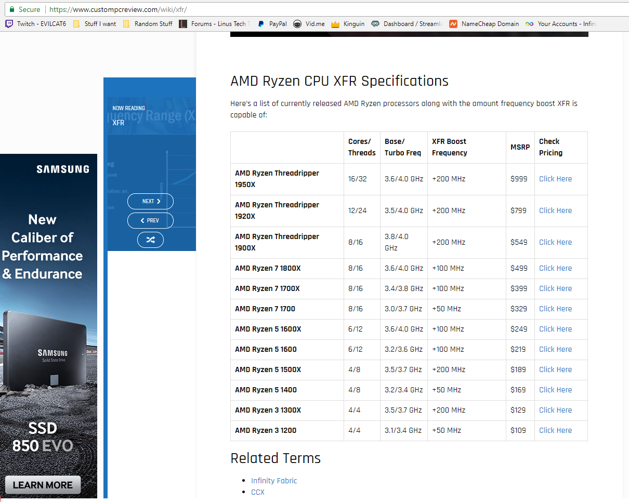Click LEARN MORE in Samsung ad

(43, 485)
